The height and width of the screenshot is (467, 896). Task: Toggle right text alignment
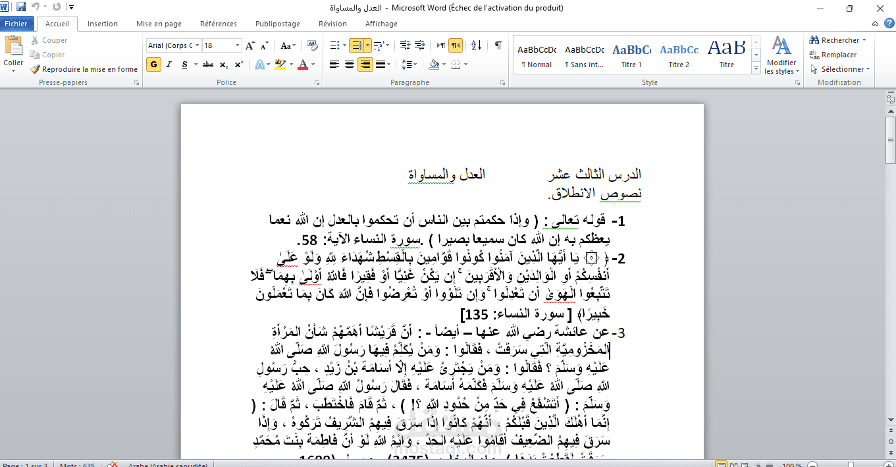pos(365,65)
